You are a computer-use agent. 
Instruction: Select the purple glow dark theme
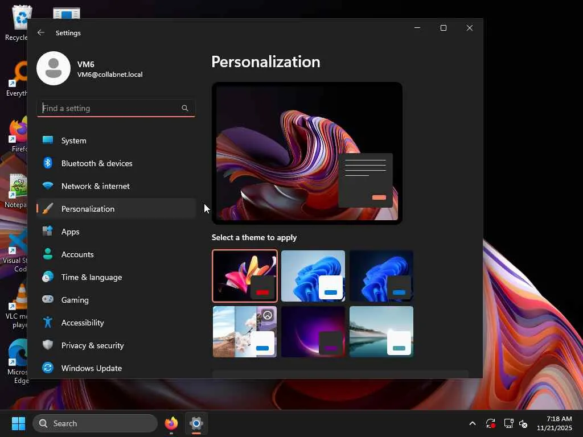click(x=313, y=332)
